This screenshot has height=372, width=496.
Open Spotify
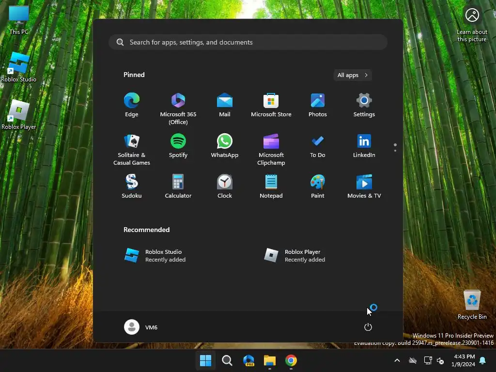click(178, 146)
